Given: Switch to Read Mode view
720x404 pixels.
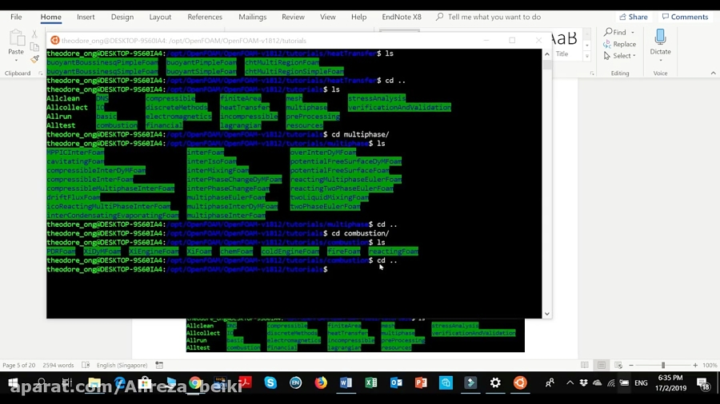Looking at the screenshot, I should pos(585,365).
